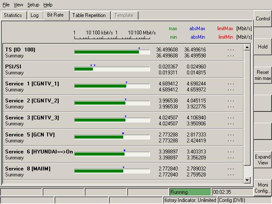The image size is (272, 204).
Task: Click Service 5 [GCN TV] bit rate bar
Action: tap(112, 137)
